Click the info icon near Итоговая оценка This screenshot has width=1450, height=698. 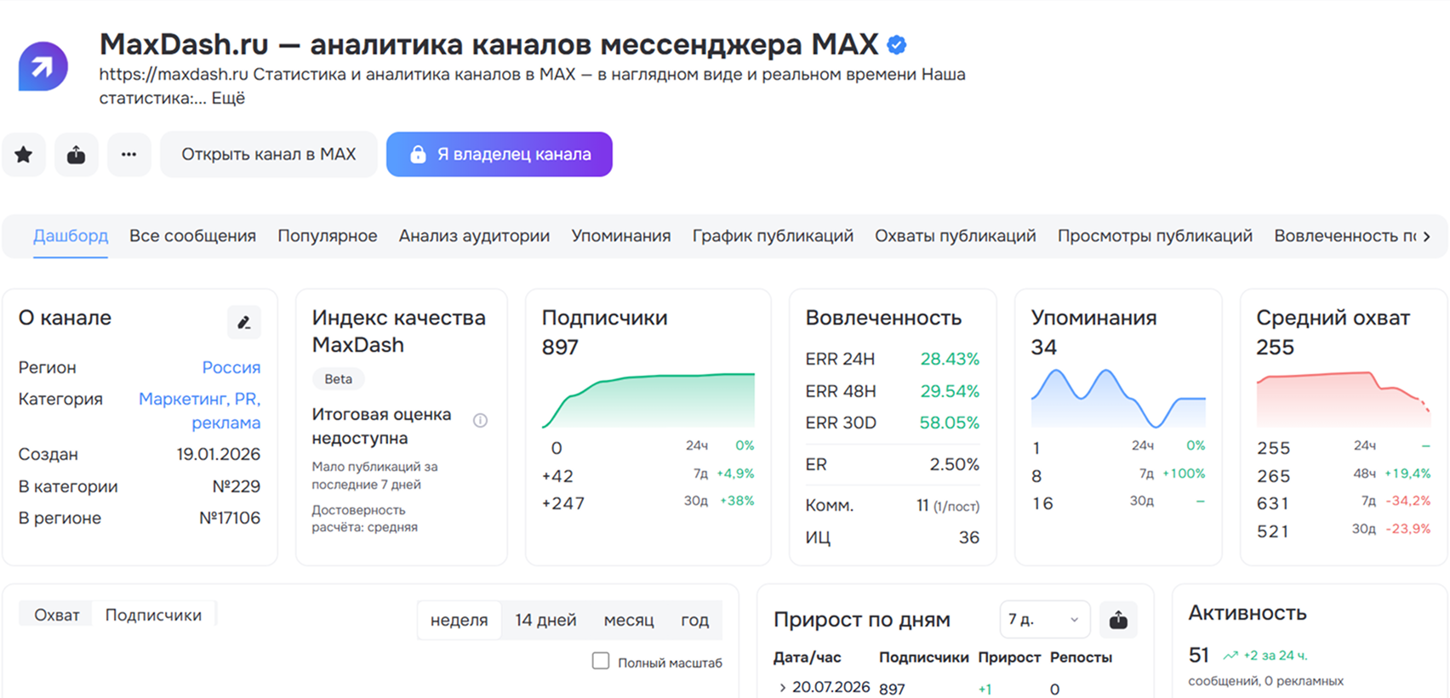pos(480,421)
